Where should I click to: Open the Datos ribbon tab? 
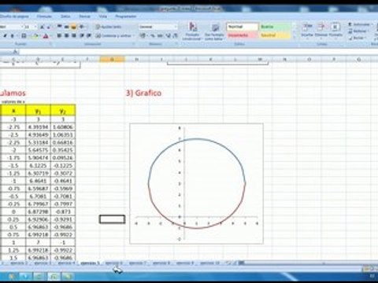[65, 17]
